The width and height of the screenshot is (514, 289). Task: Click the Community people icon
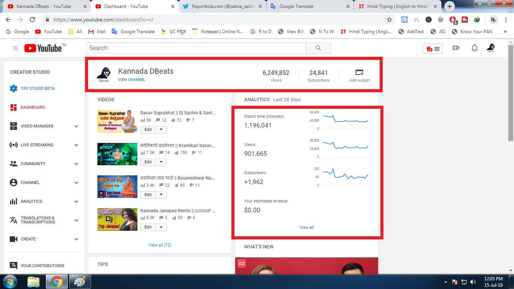click(x=13, y=164)
